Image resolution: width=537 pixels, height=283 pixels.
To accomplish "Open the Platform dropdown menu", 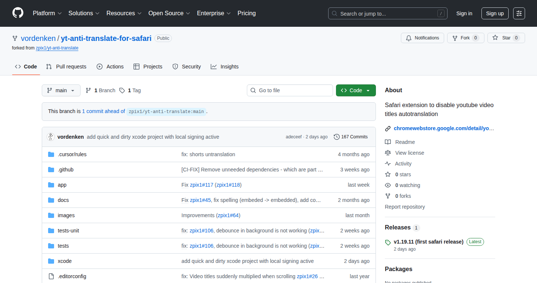I will [47, 13].
